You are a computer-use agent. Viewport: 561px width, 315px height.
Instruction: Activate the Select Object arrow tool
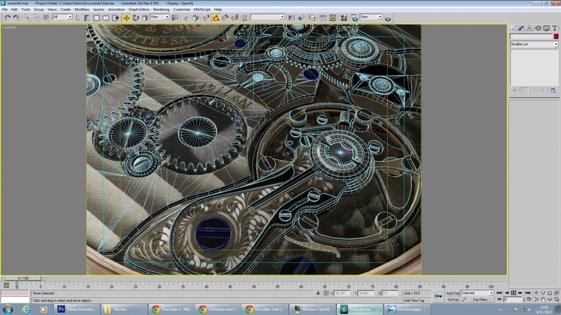click(78, 18)
